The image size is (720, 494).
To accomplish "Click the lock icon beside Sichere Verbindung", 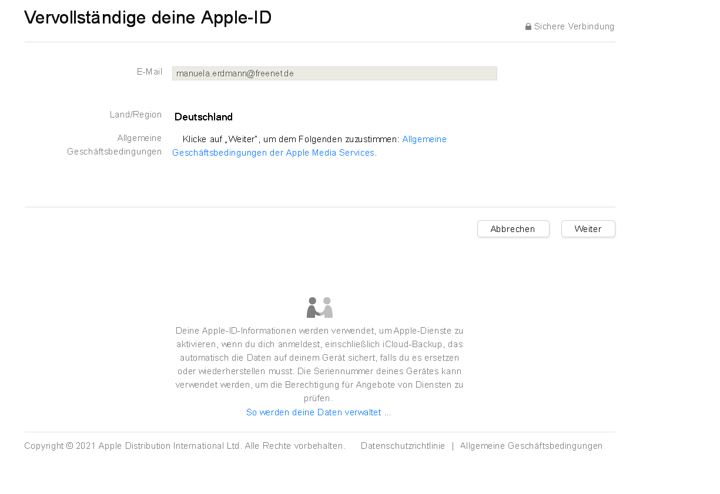I will [528, 26].
